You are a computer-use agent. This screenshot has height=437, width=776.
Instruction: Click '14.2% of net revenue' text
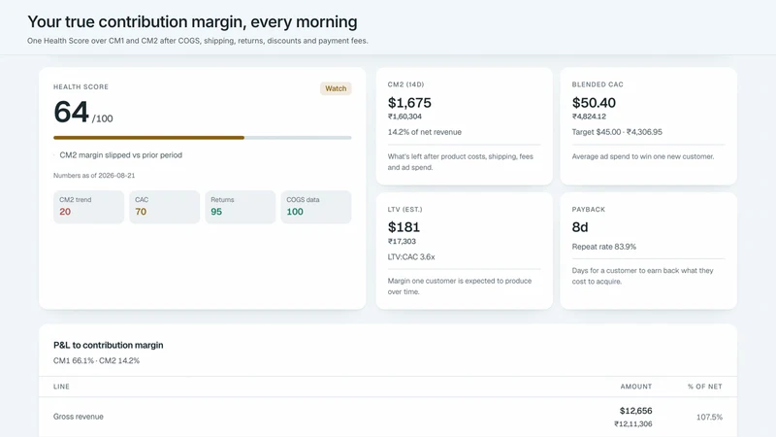pos(424,132)
